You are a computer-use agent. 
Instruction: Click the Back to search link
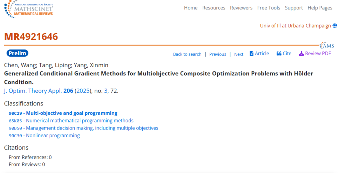tap(187, 54)
